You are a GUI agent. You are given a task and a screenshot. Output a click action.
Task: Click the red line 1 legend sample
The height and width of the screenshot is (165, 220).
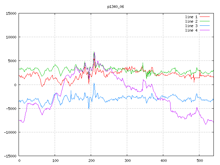pos(205,17)
